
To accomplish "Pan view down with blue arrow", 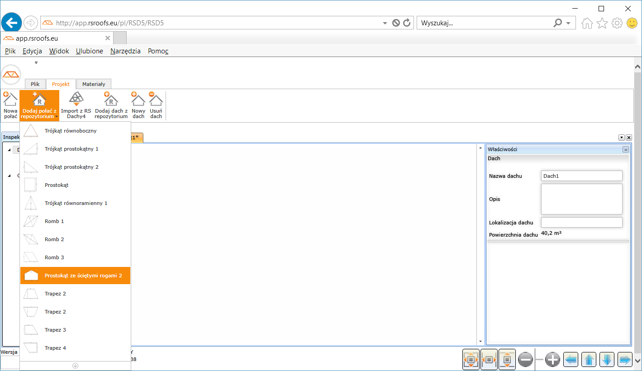I will (x=607, y=360).
